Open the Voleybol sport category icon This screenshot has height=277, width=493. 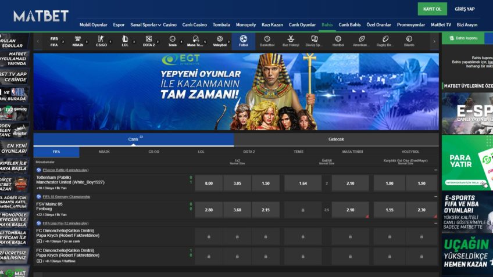[x=220, y=41]
